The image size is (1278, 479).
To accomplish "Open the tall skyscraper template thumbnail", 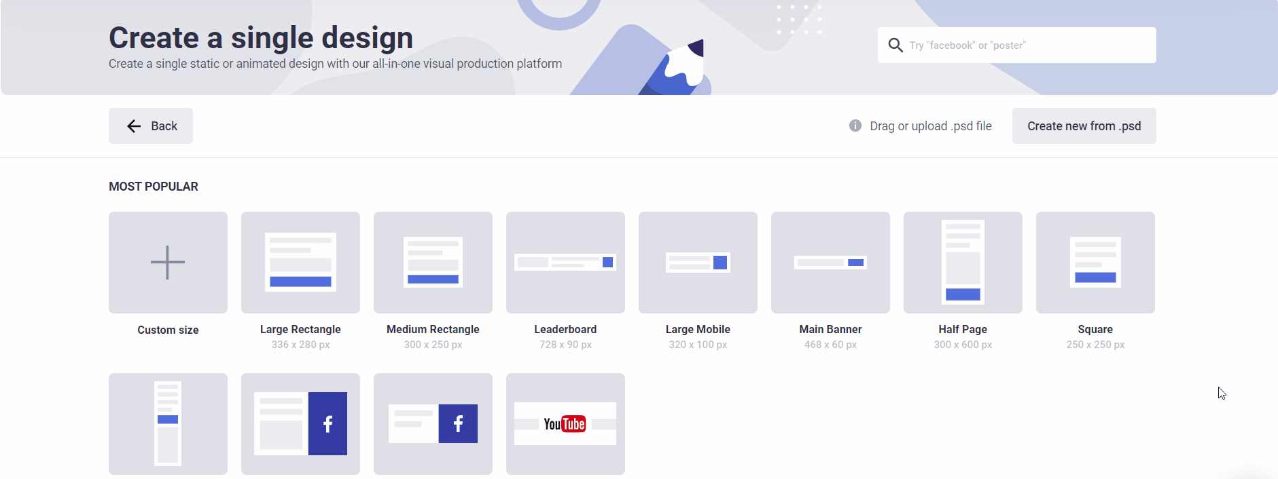I will click(x=168, y=424).
